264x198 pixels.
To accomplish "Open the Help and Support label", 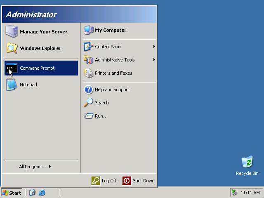I will coord(112,90).
